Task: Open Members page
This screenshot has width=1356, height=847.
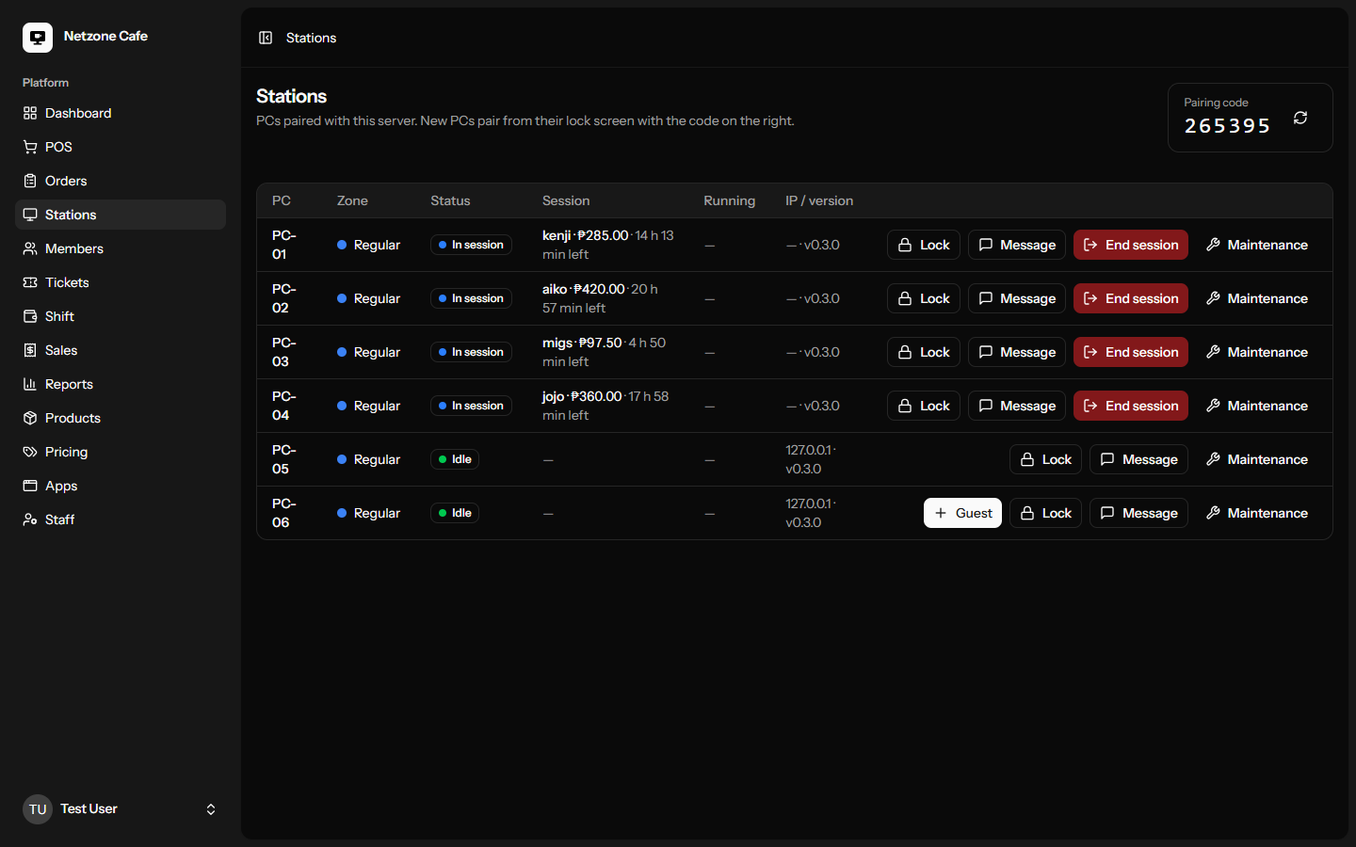Action: pos(121,248)
